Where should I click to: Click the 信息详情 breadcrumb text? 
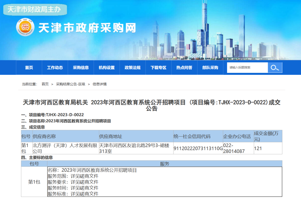(99, 84)
